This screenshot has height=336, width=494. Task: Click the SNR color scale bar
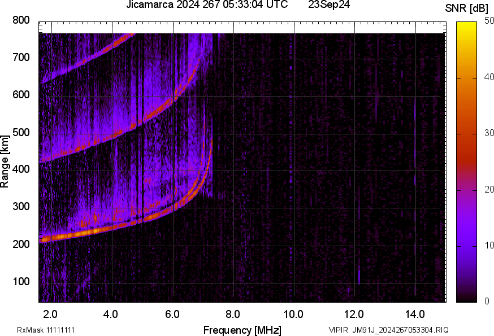[467, 162]
